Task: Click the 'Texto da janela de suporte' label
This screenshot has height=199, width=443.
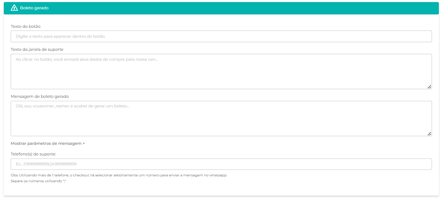Action: tap(37, 49)
